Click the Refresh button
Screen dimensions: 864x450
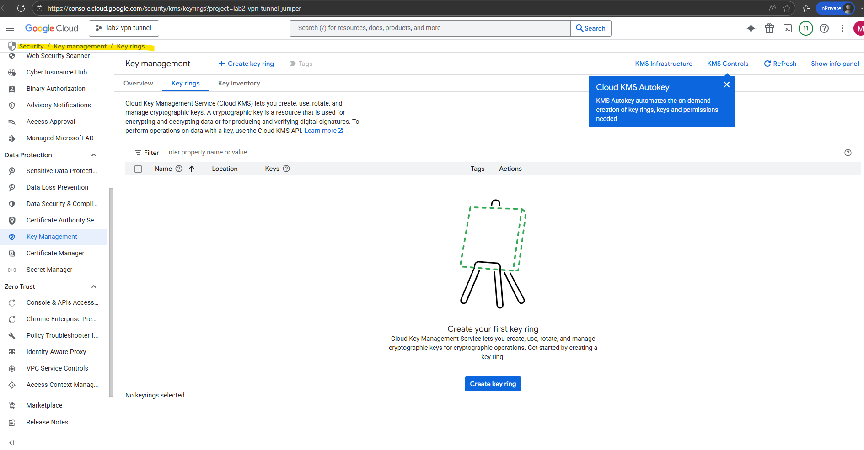point(780,64)
